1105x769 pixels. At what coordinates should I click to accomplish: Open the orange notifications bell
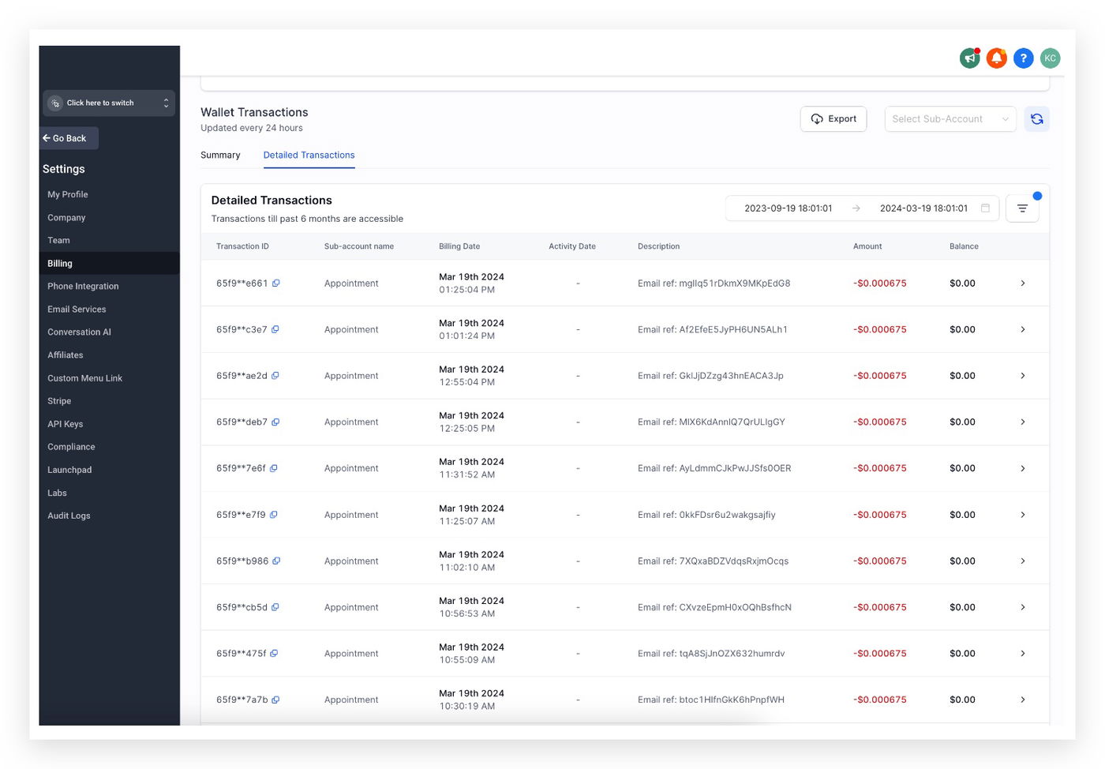click(996, 58)
